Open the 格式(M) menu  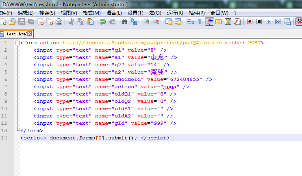click(91, 13)
